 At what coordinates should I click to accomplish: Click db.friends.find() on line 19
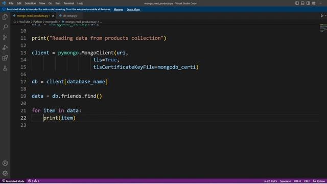(77, 96)
